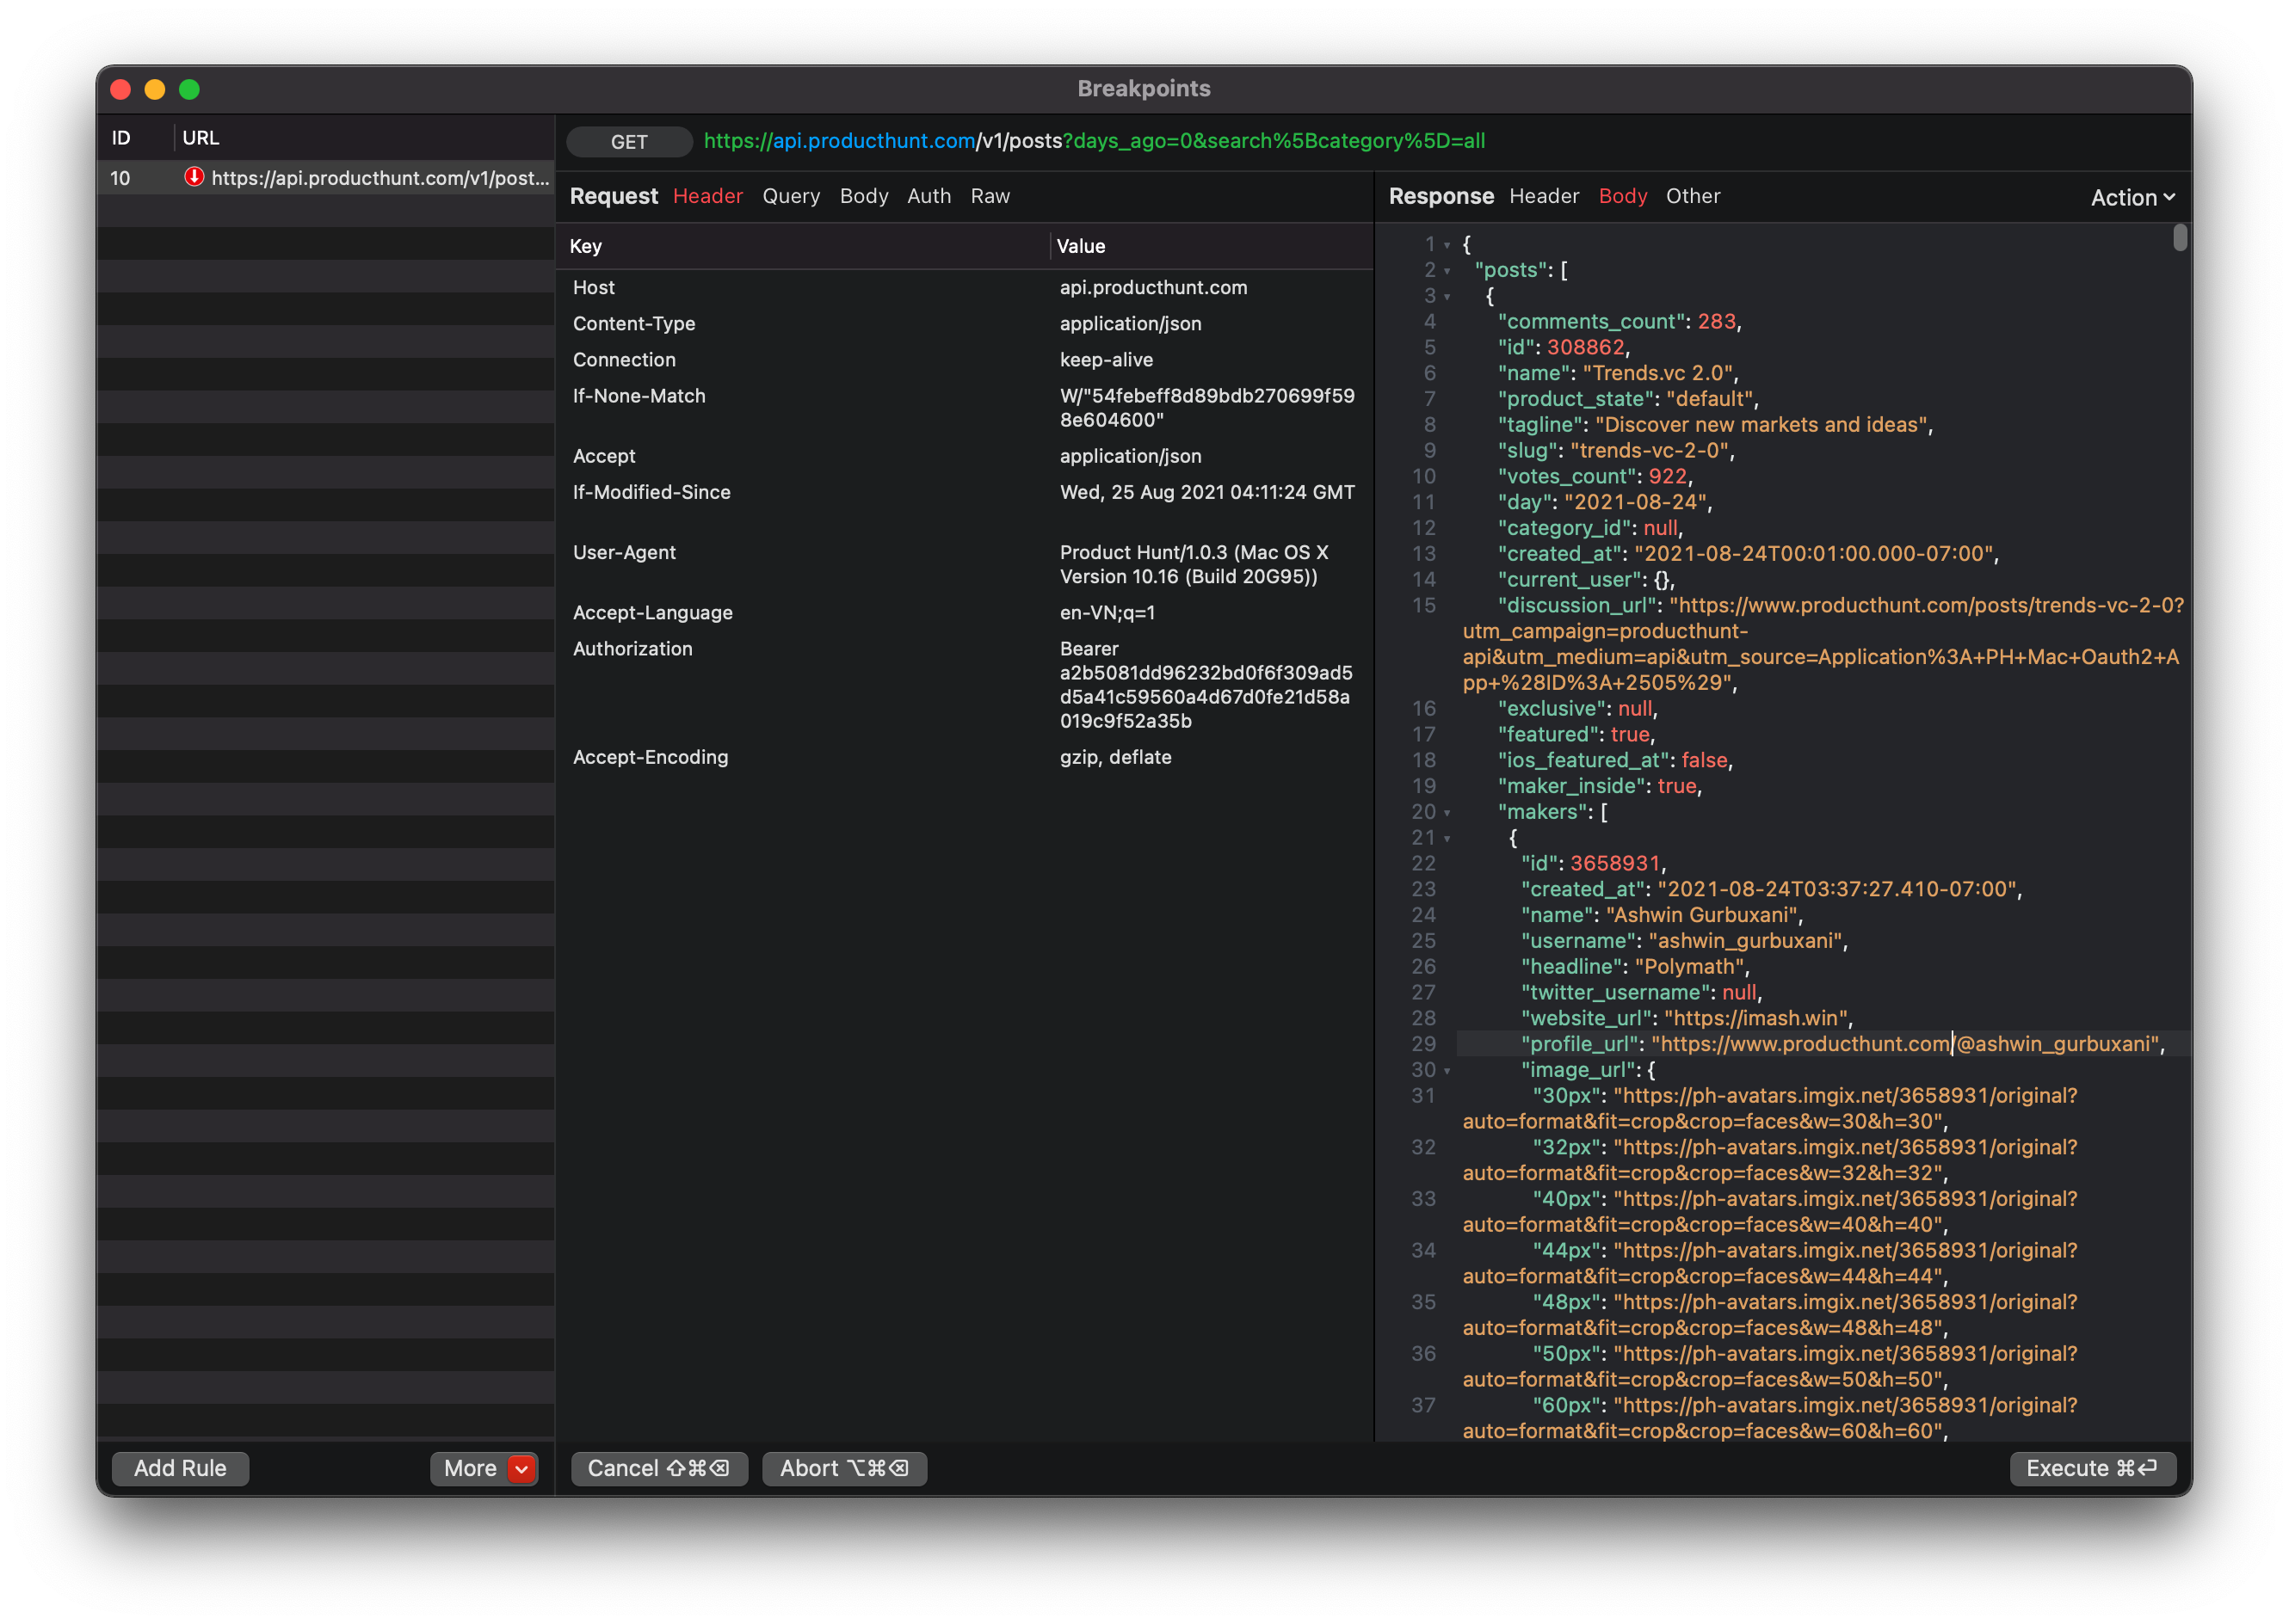Open the red dropdown arrow beside More
Viewport: 2289px width, 1624px height.
[521, 1468]
